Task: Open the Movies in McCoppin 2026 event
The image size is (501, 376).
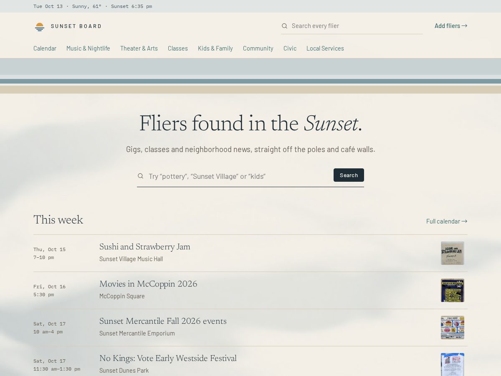Action: pos(148,284)
